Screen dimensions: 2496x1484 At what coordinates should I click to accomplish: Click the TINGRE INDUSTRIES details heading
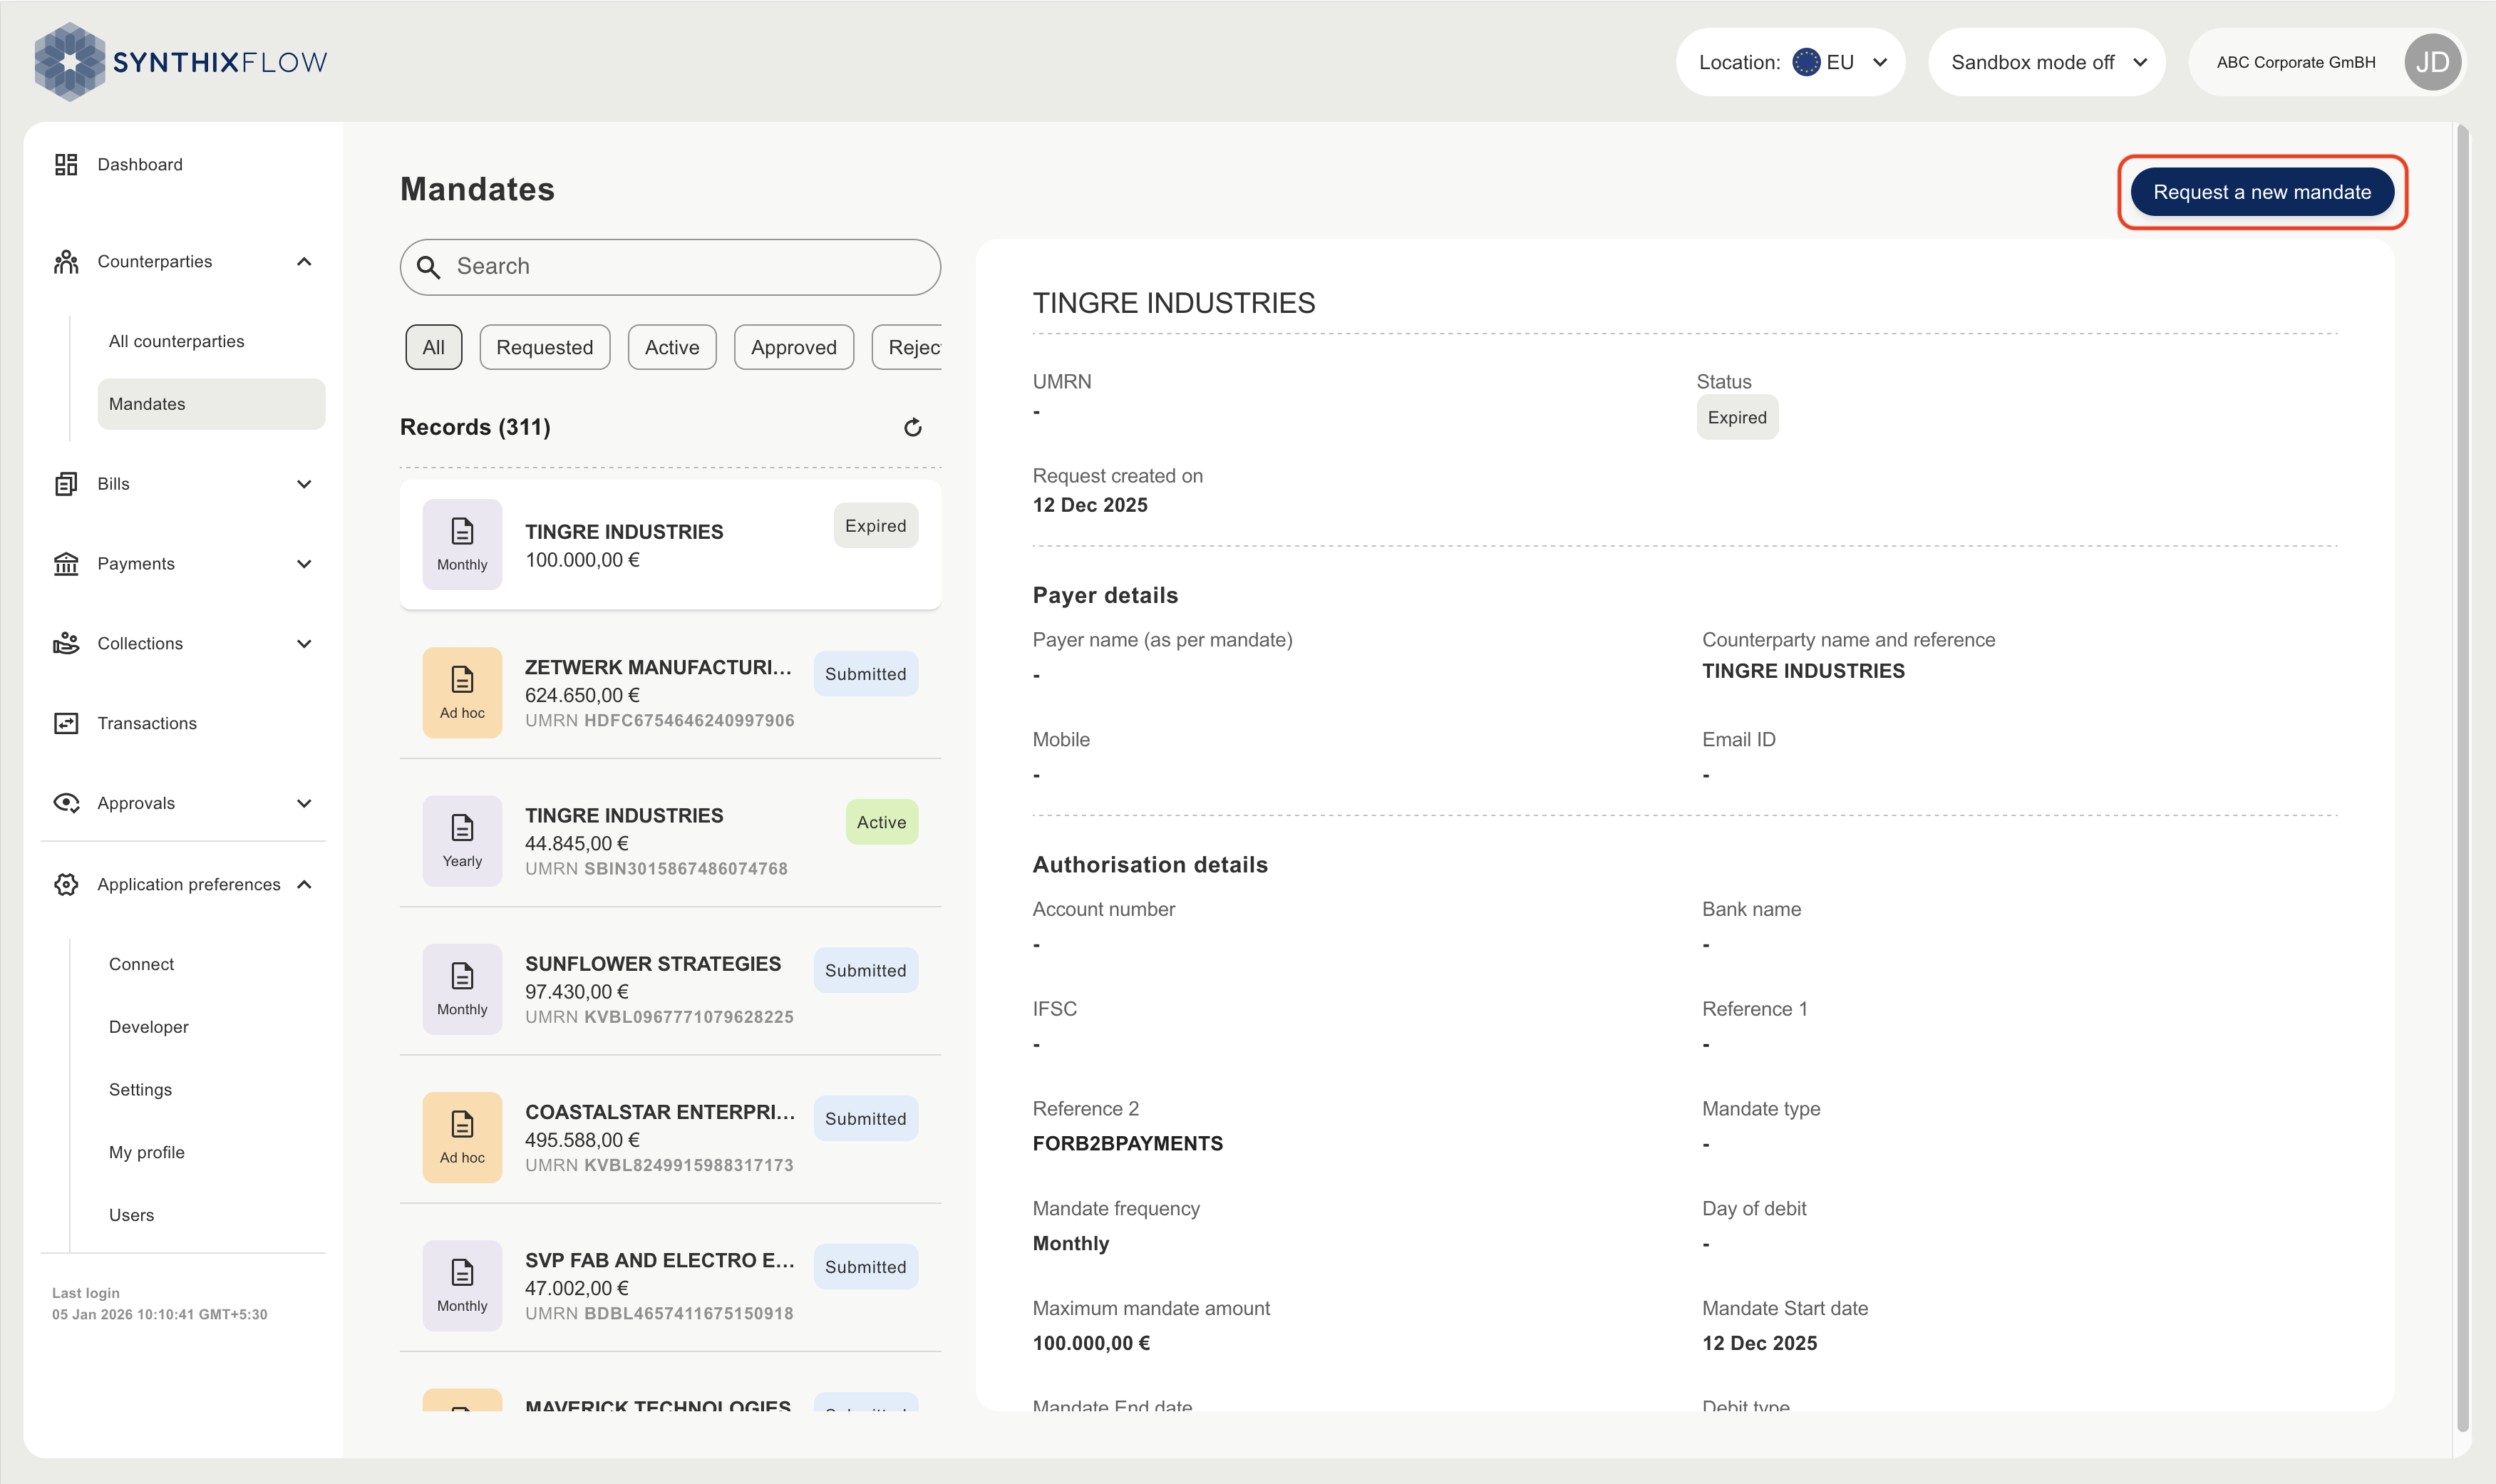click(1174, 303)
